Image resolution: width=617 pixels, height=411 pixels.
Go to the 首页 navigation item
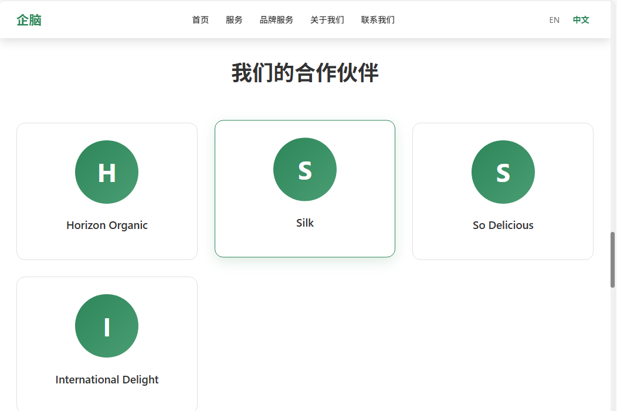click(x=201, y=20)
